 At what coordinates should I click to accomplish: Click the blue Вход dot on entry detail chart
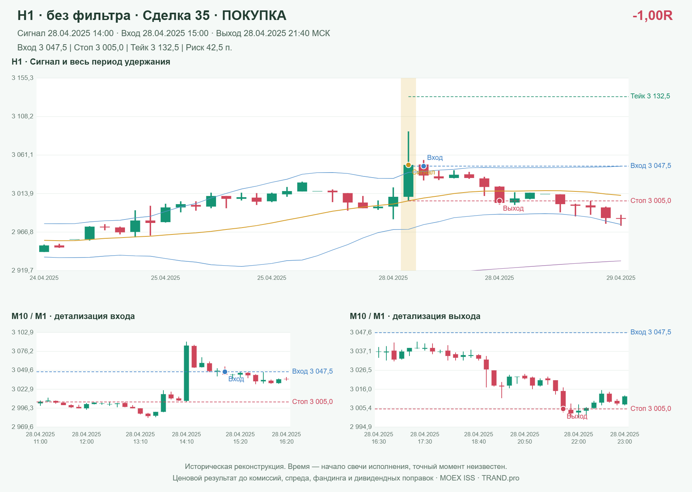225,372
